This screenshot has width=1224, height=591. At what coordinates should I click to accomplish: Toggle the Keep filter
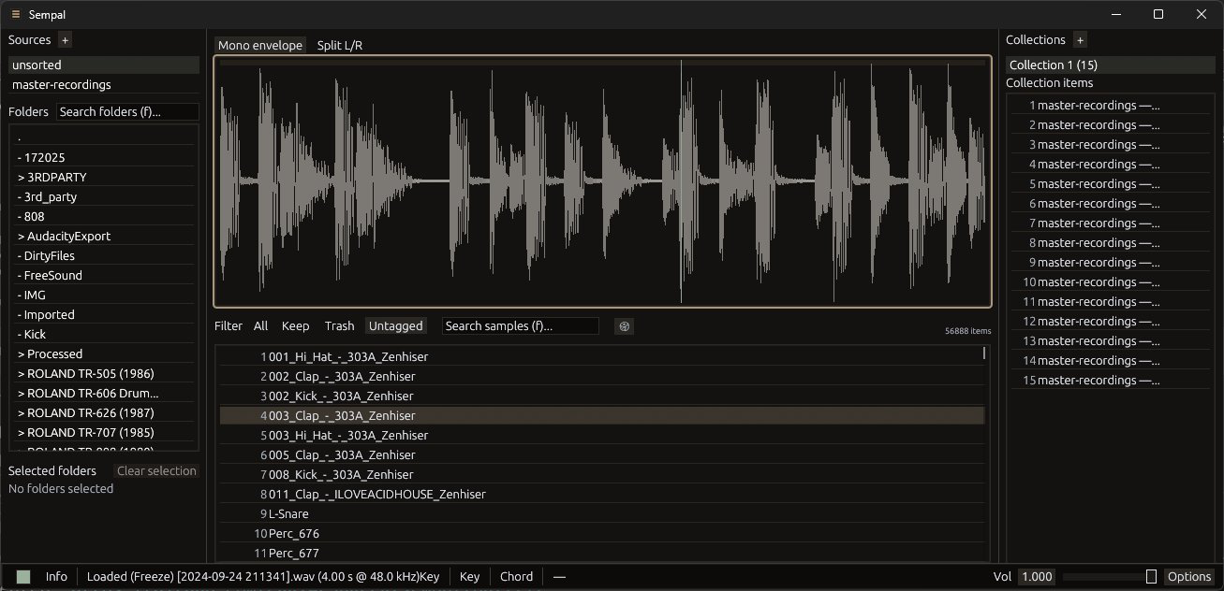tap(295, 325)
